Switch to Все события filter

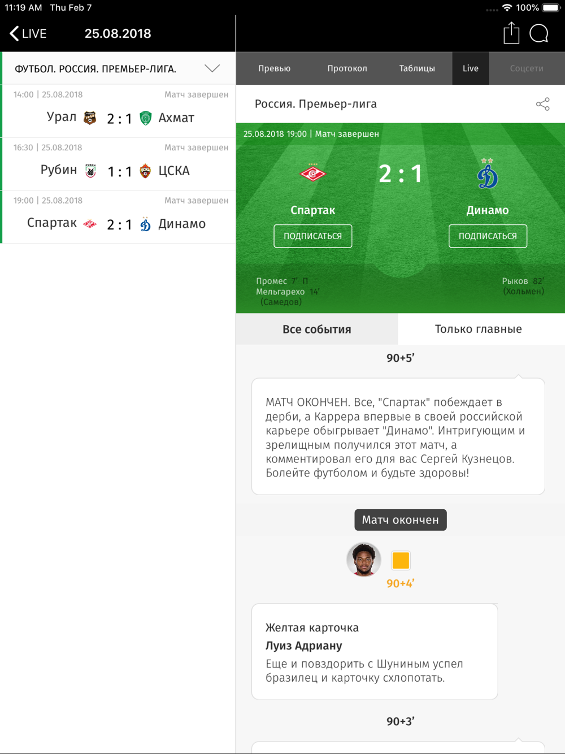(x=317, y=329)
